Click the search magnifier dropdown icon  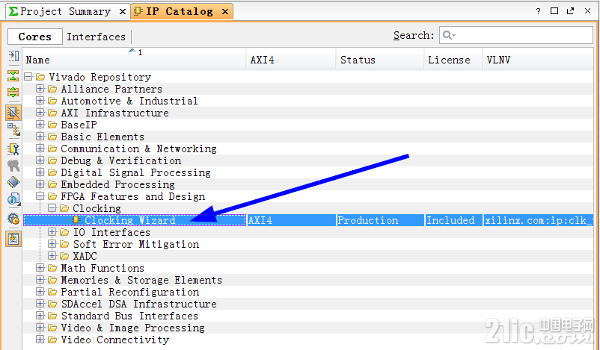click(x=449, y=36)
